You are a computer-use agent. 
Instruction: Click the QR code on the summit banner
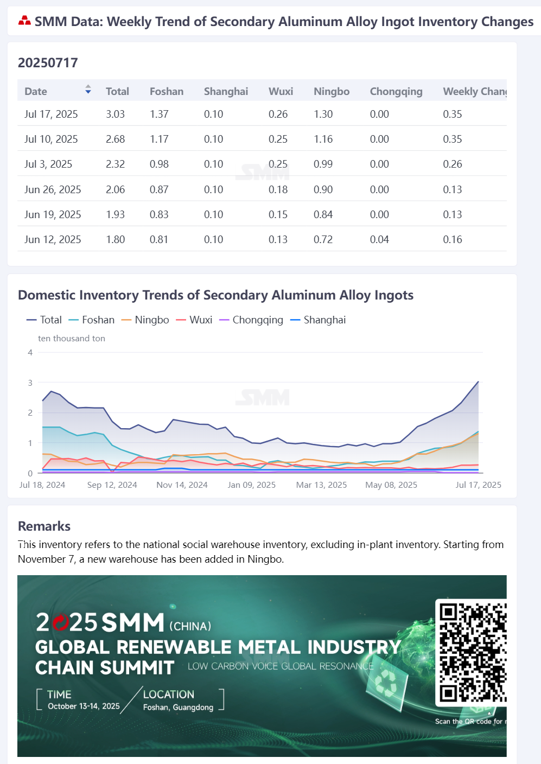coord(472,652)
